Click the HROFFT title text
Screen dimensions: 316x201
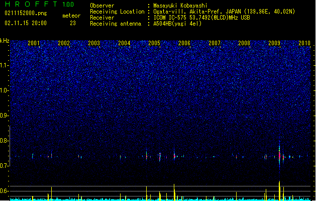point(31,4)
